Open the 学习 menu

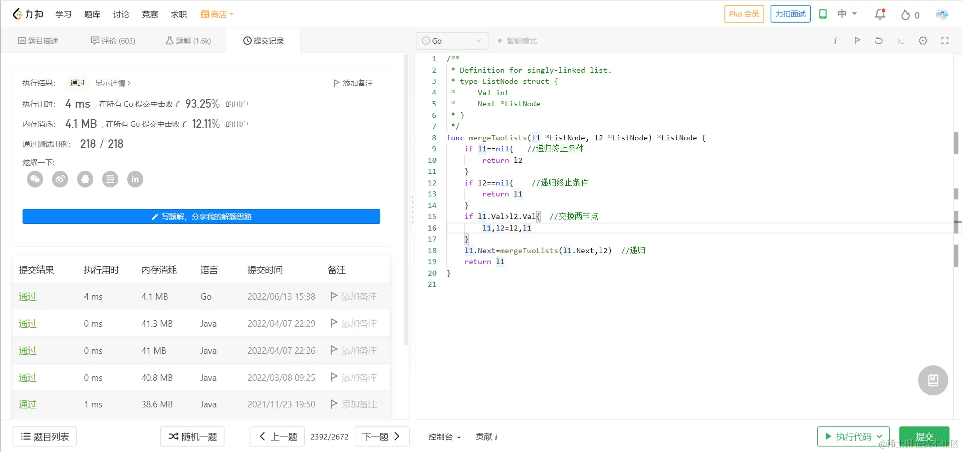63,15
